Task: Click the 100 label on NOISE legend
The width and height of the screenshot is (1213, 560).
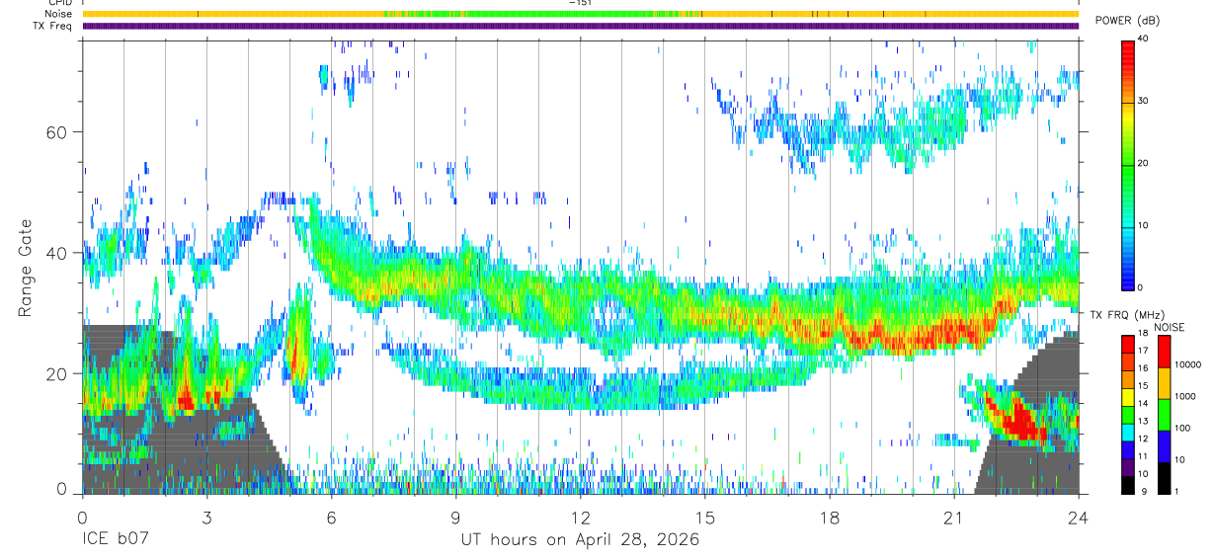Action: point(1181,428)
